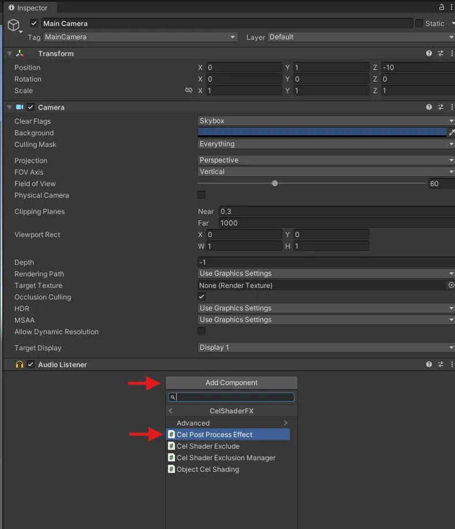Viewport: 455px width, 529px height.
Task: Toggle the Scale constrained proportions link icon
Action: pos(189,90)
